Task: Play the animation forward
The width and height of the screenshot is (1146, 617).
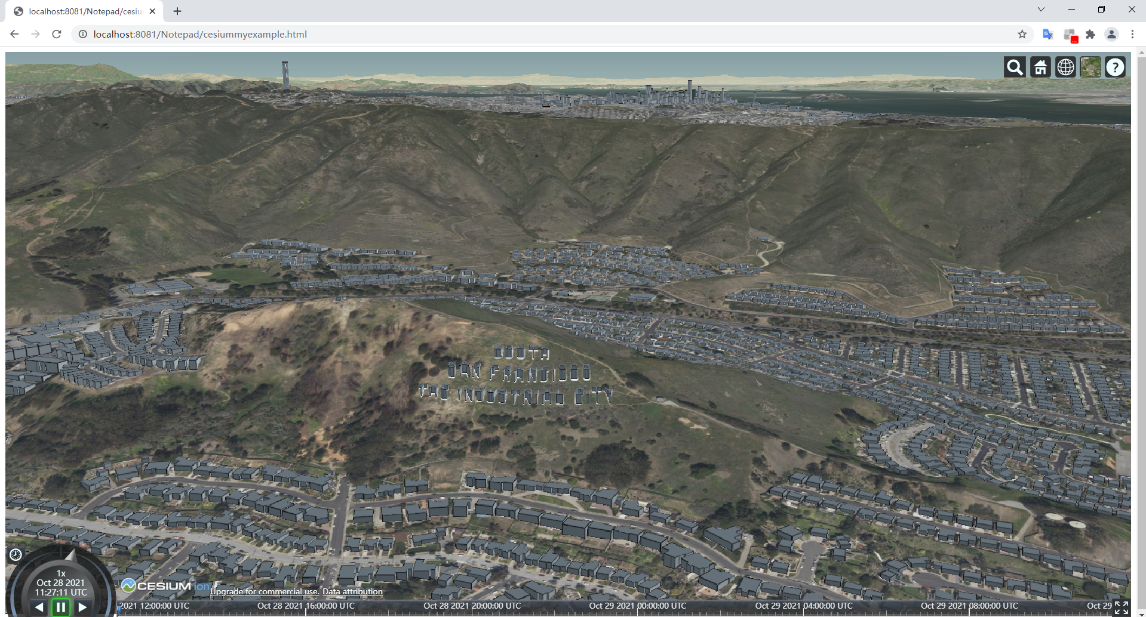Action: (82, 607)
